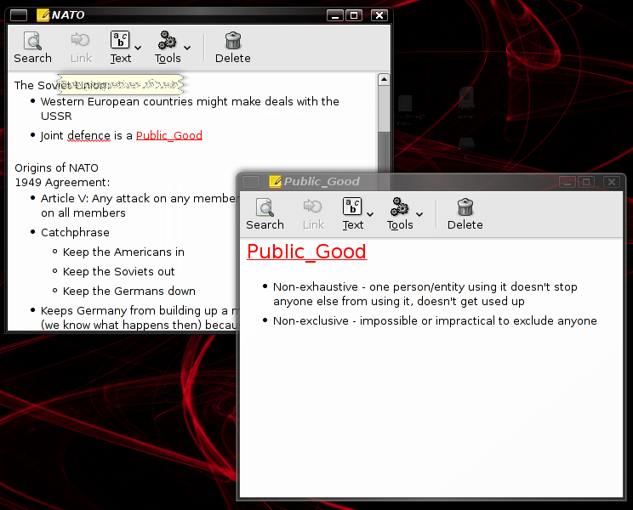The image size is (633, 510).
Task: Click 'Keep the Germans down' sub-bullet
Action: pos(129,291)
